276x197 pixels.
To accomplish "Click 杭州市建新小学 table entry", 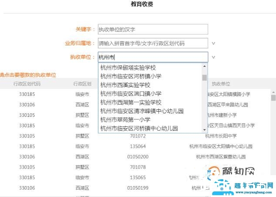I will click(222, 115).
